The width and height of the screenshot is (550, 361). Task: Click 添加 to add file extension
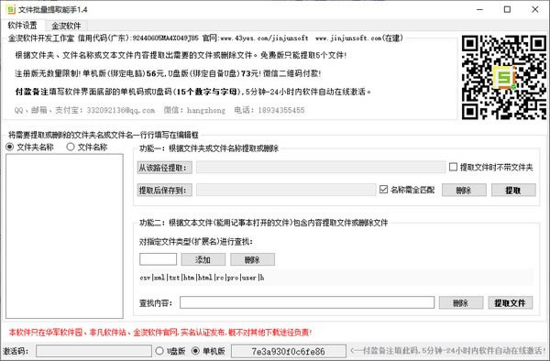pos(203,259)
